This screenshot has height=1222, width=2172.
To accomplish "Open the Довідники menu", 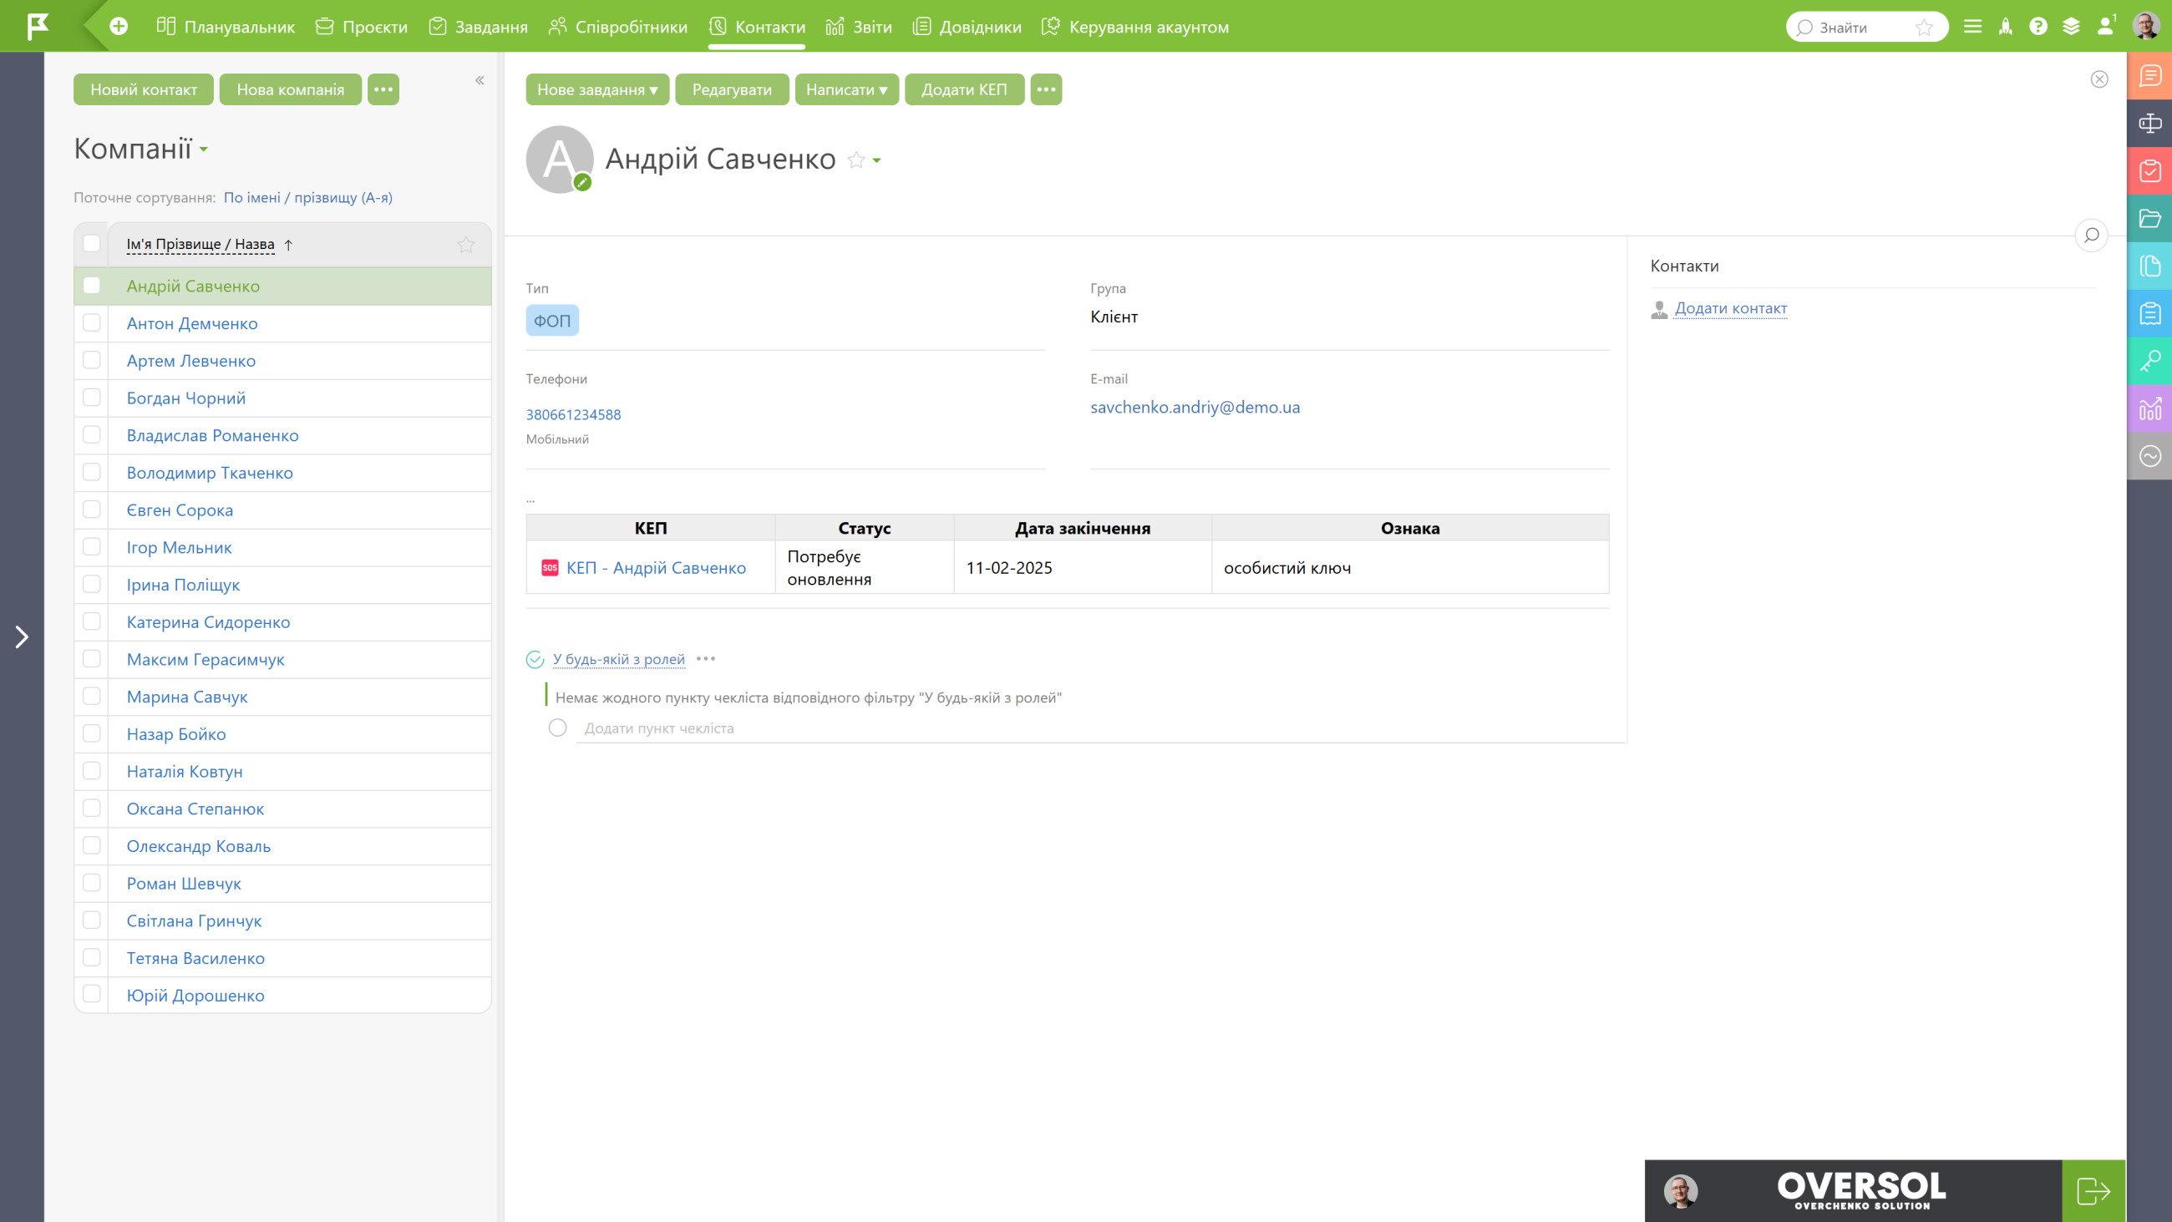I will click(x=967, y=27).
